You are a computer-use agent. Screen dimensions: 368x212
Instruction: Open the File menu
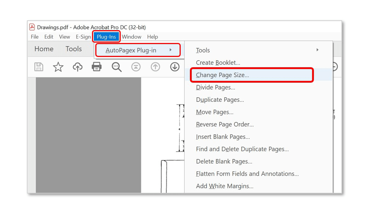(x=35, y=37)
